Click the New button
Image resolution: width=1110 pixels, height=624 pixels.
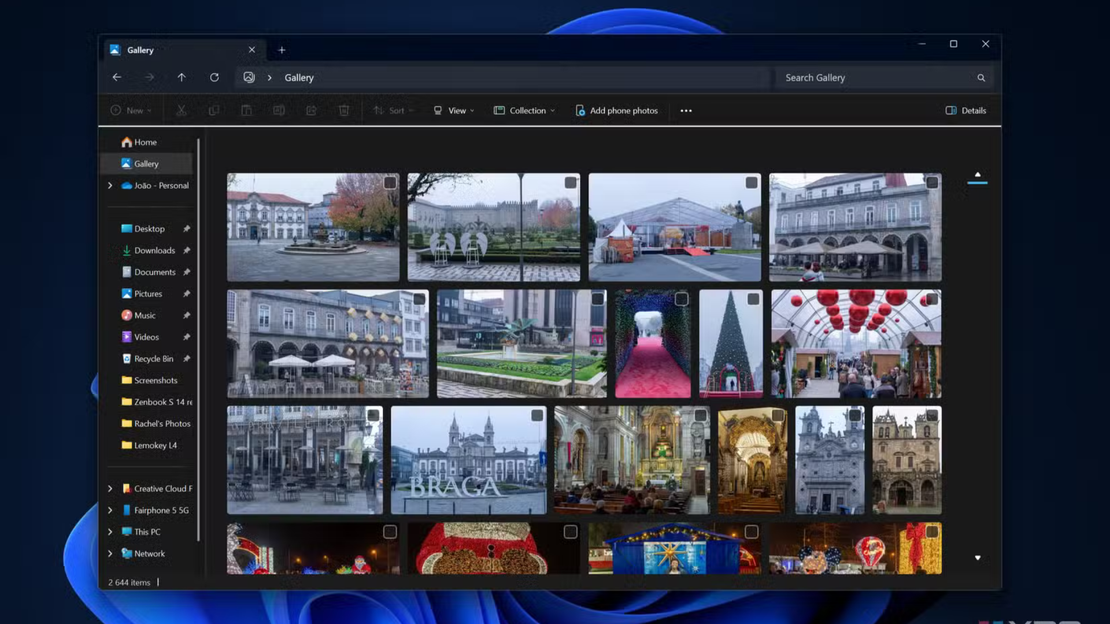point(131,110)
